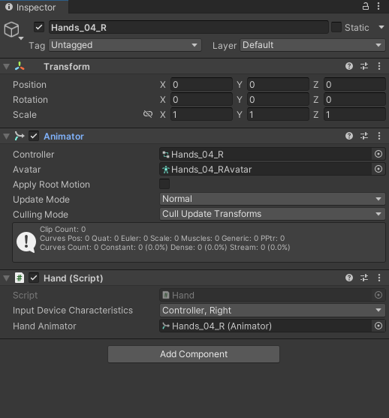Click the Scale Z field

(354, 114)
